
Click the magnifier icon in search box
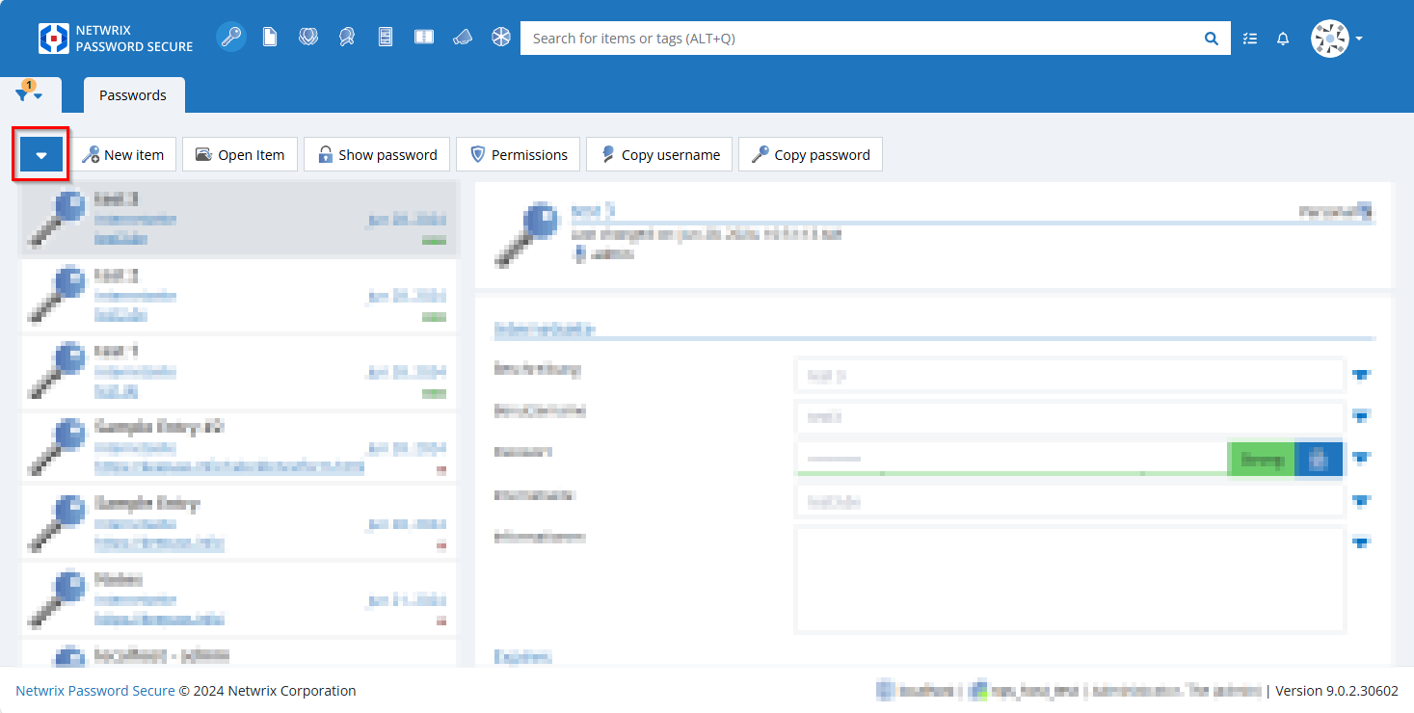pyautogui.click(x=1211, y=39)
